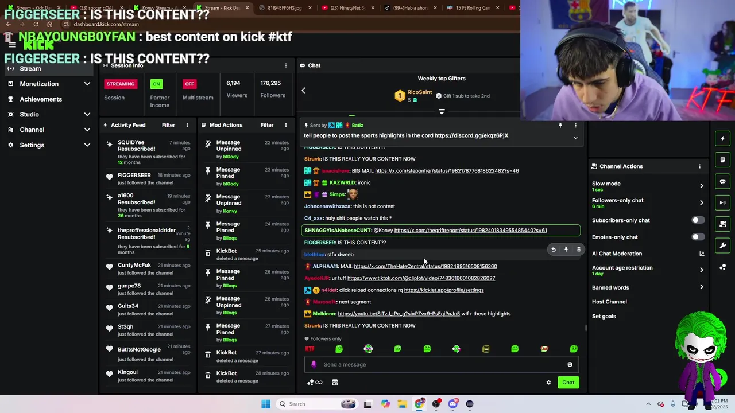This screenshot has width=735, height=413.
Task: Open Windows Start menu
Action: [266, 404]
